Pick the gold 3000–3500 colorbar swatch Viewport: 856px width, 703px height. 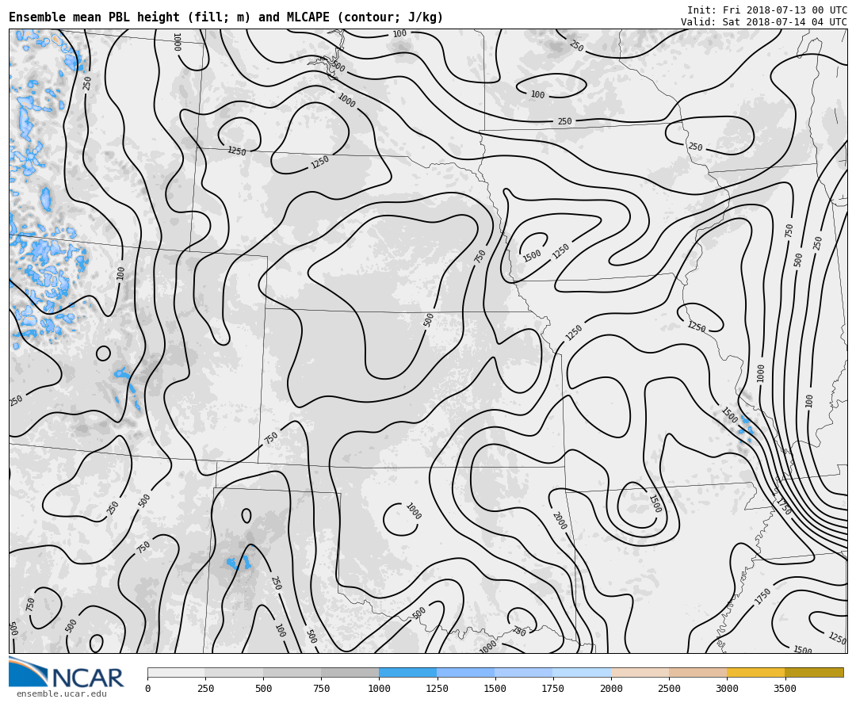click(x=755, y=672)
